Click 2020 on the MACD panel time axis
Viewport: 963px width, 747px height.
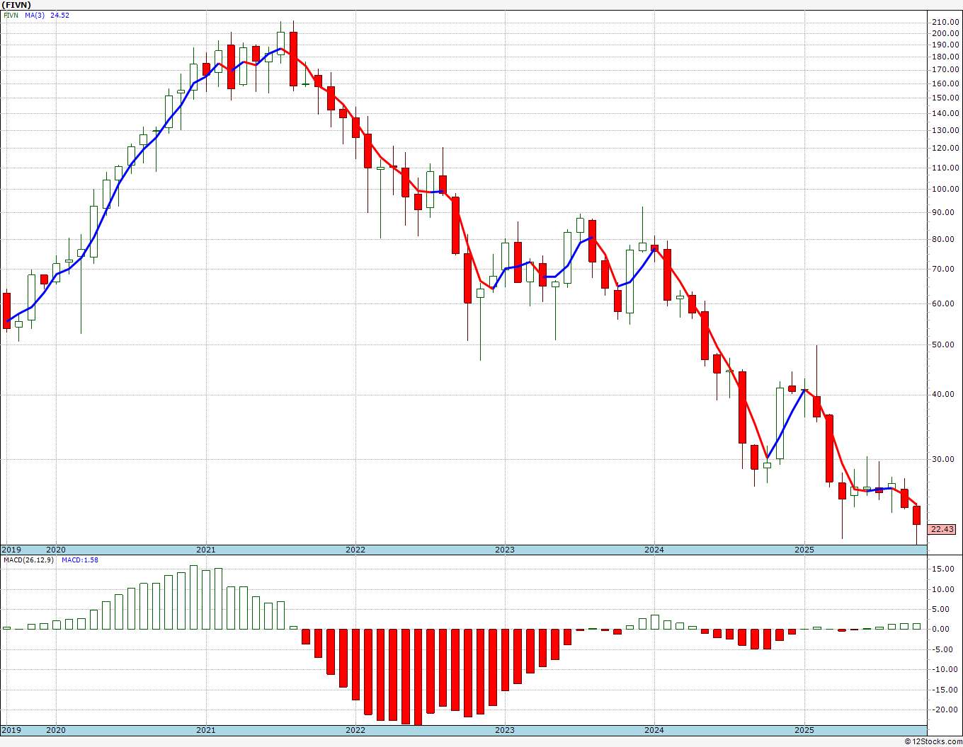56,730
